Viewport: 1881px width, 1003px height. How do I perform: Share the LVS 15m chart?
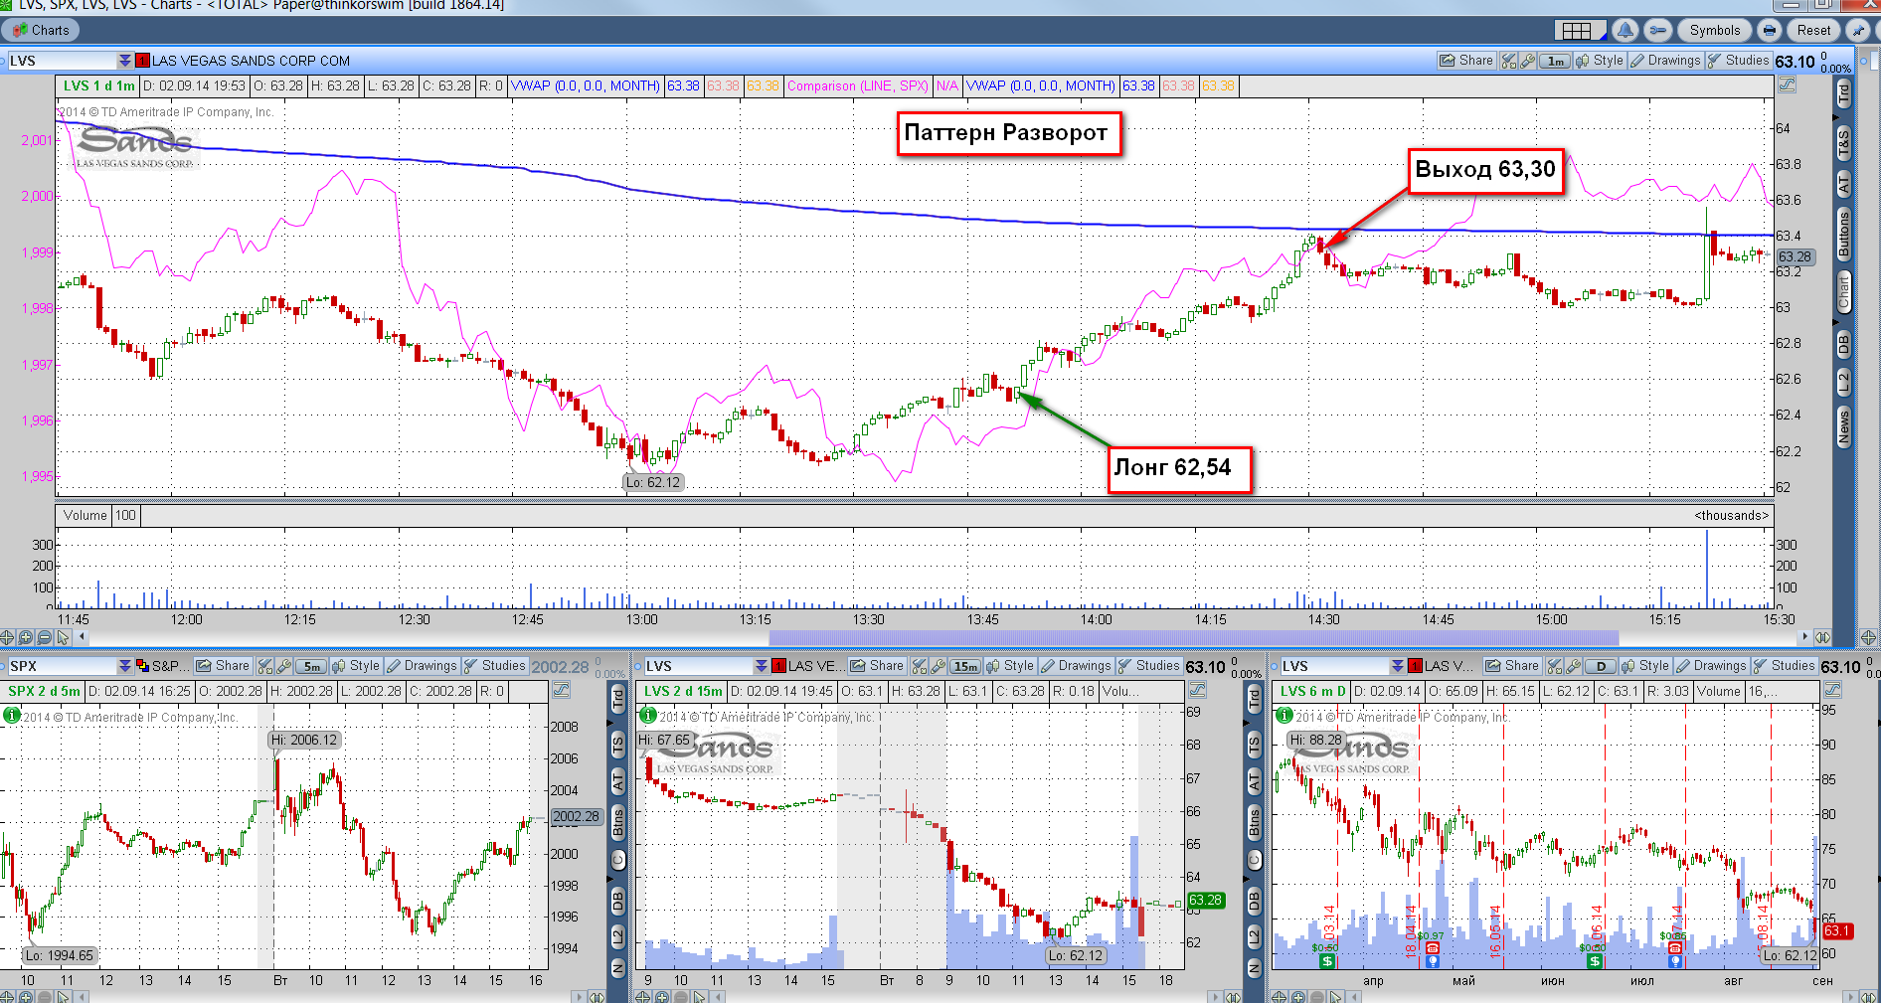pyautogui.click(x=877, y=666)
